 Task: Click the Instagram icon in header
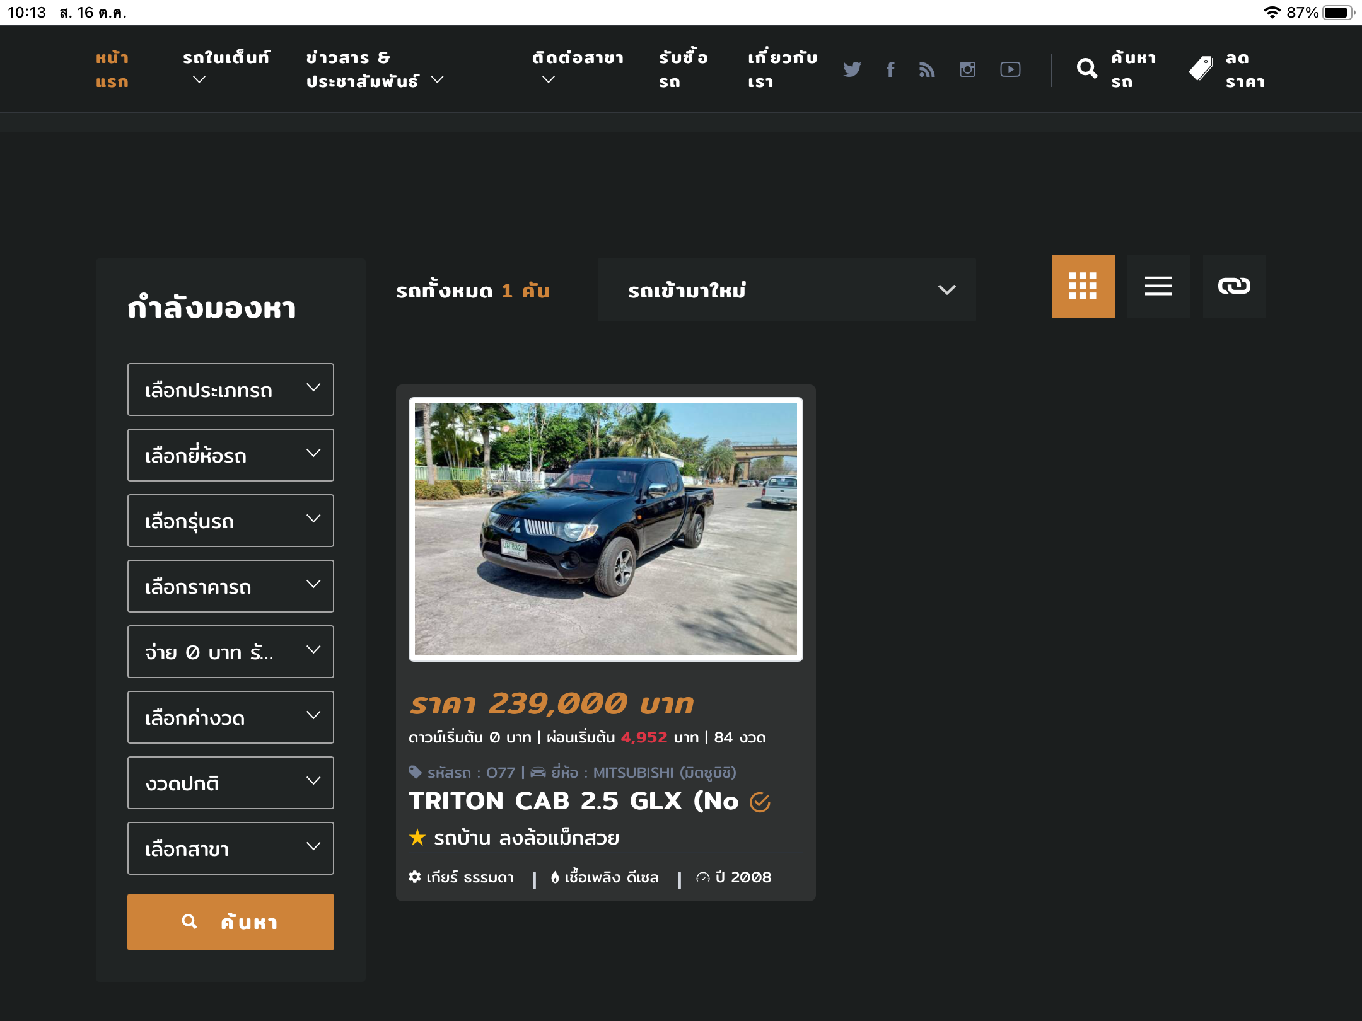(x=967, y=69)
